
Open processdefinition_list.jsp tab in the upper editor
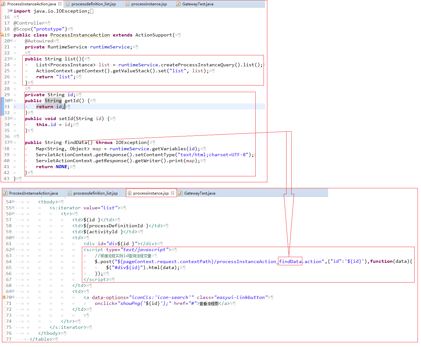(94, 4)
